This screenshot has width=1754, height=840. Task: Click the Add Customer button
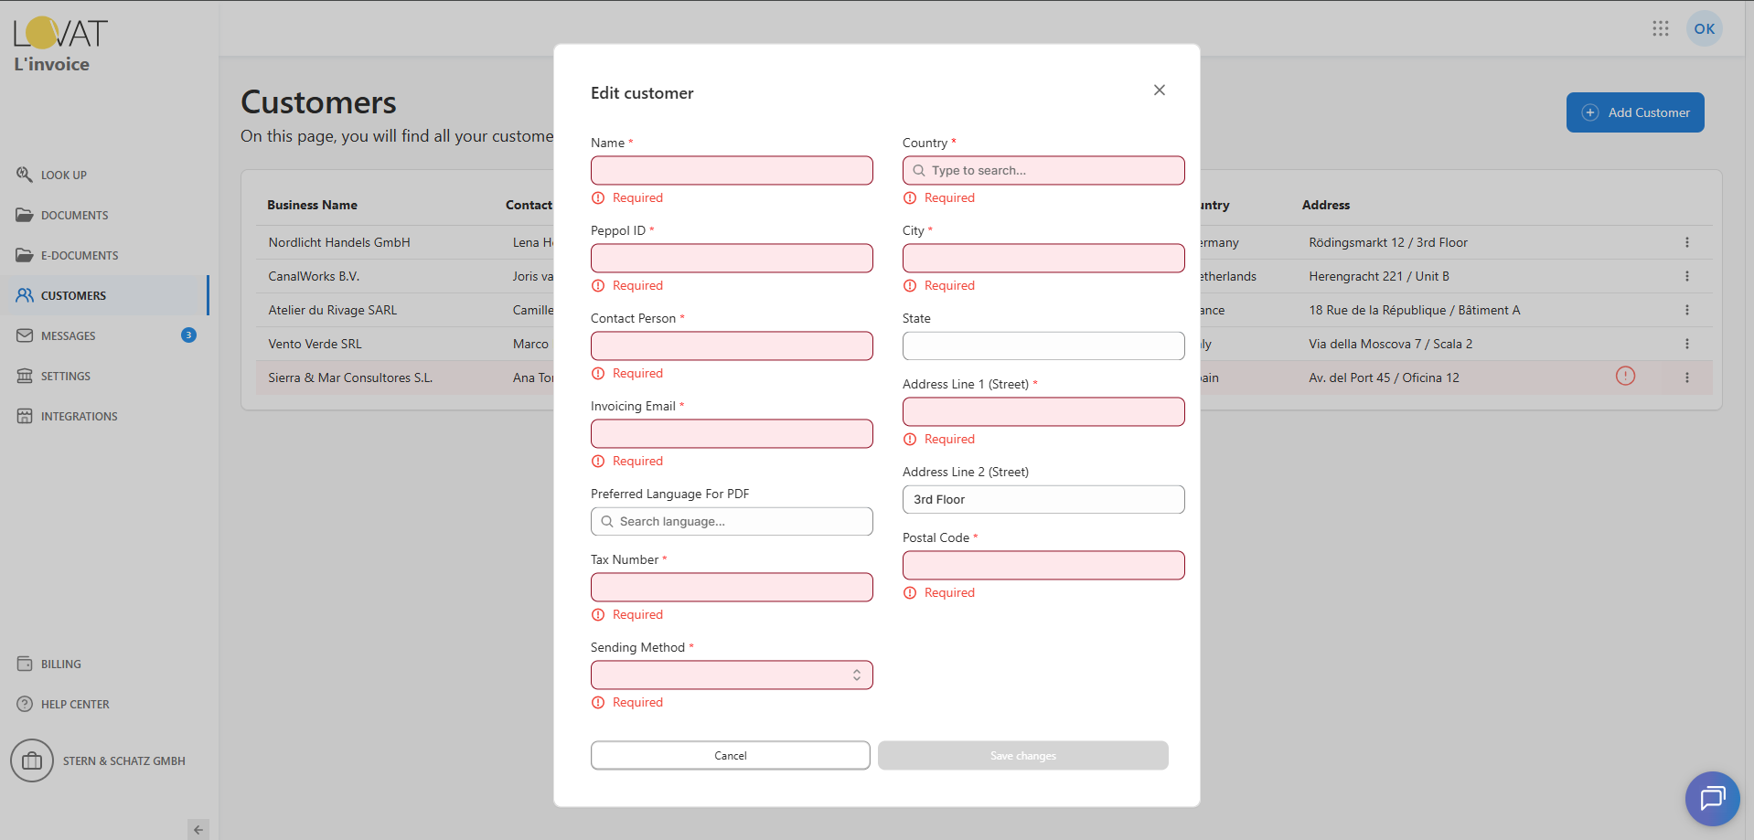1634,112
